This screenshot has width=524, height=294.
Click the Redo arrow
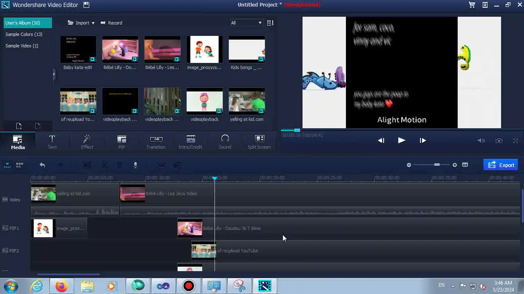[60, 165]
